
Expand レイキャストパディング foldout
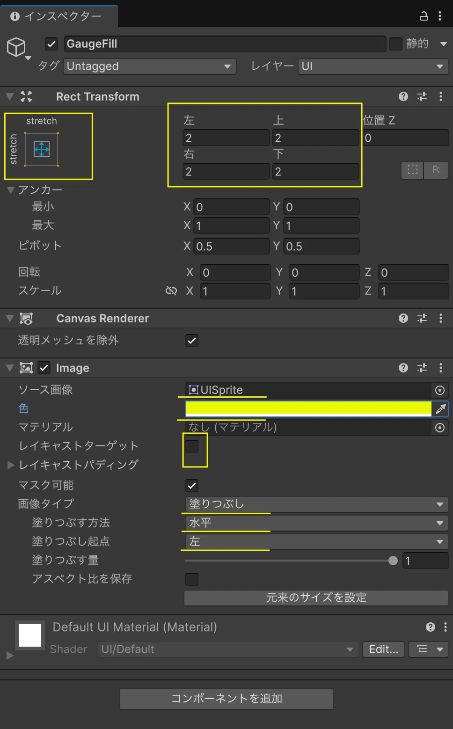(10, 465)
